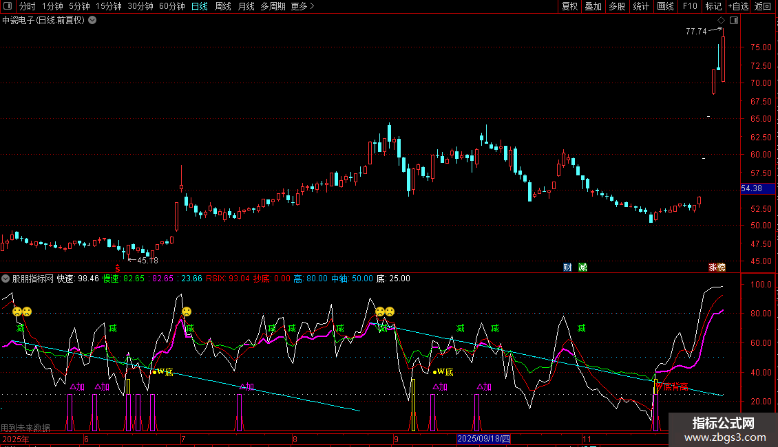Open the 股朋指标网 indicator dropdown arrow
778x447 pixels.
(6, 279)
